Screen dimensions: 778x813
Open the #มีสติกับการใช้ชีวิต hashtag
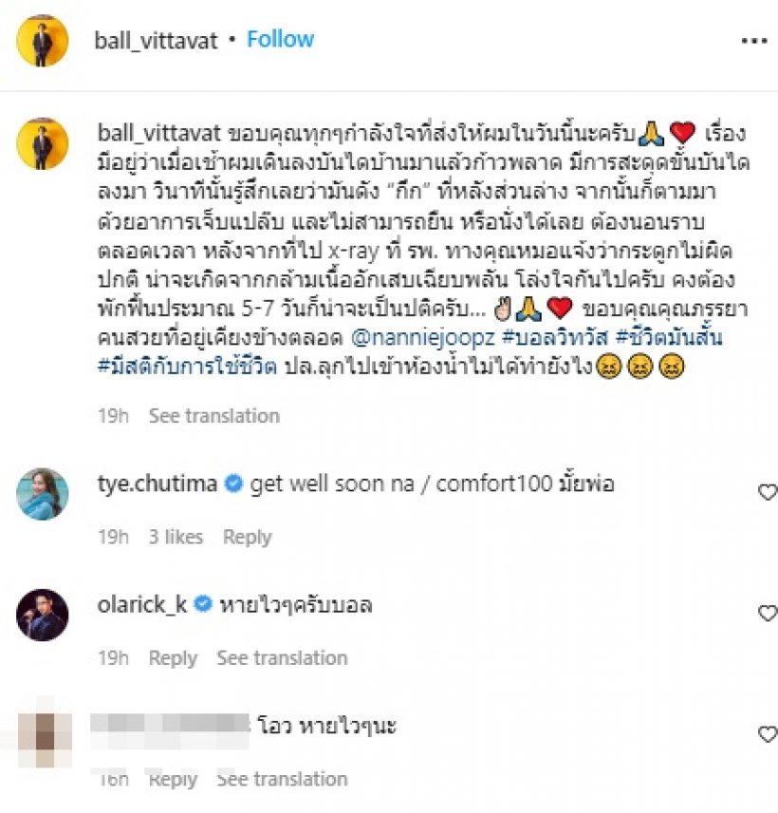click(187, 367)
